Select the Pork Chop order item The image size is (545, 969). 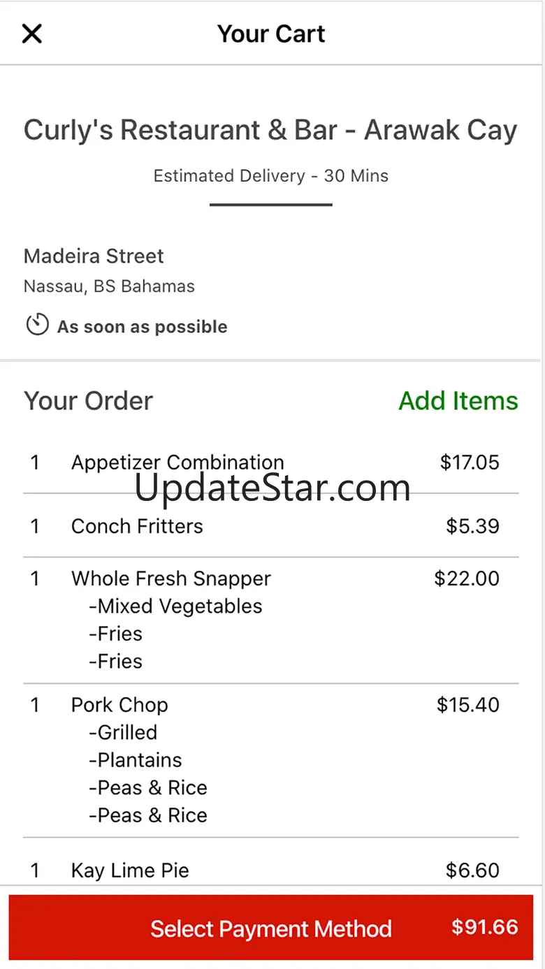119,705
